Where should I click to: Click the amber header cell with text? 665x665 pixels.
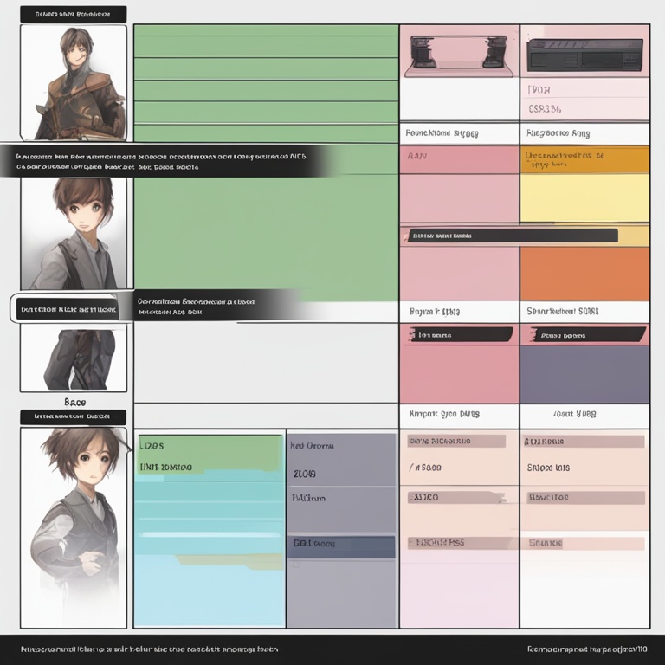point(584,160)
